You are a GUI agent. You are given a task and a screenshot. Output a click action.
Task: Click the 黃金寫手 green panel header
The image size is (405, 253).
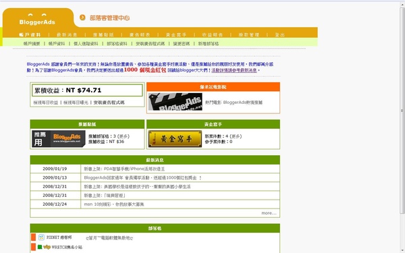click(213, 124)
